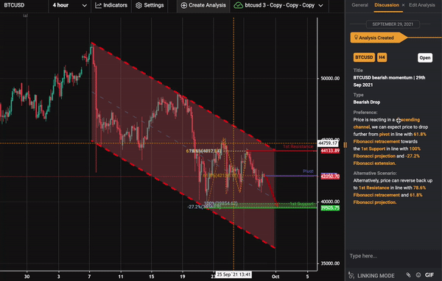Click the cloud-saved checkmark icon
The width and height of the screenshot is (442, 281).
238,5
